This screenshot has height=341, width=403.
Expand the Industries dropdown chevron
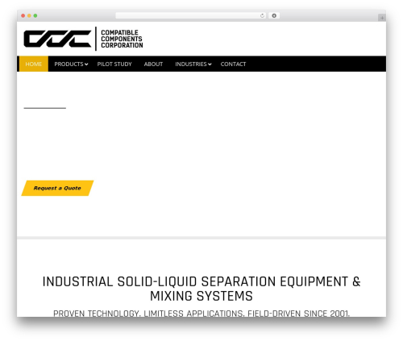pyautogui.click(x=210, y=64)
